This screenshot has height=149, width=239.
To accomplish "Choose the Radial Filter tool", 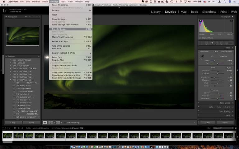I will [x=221, y=43].
